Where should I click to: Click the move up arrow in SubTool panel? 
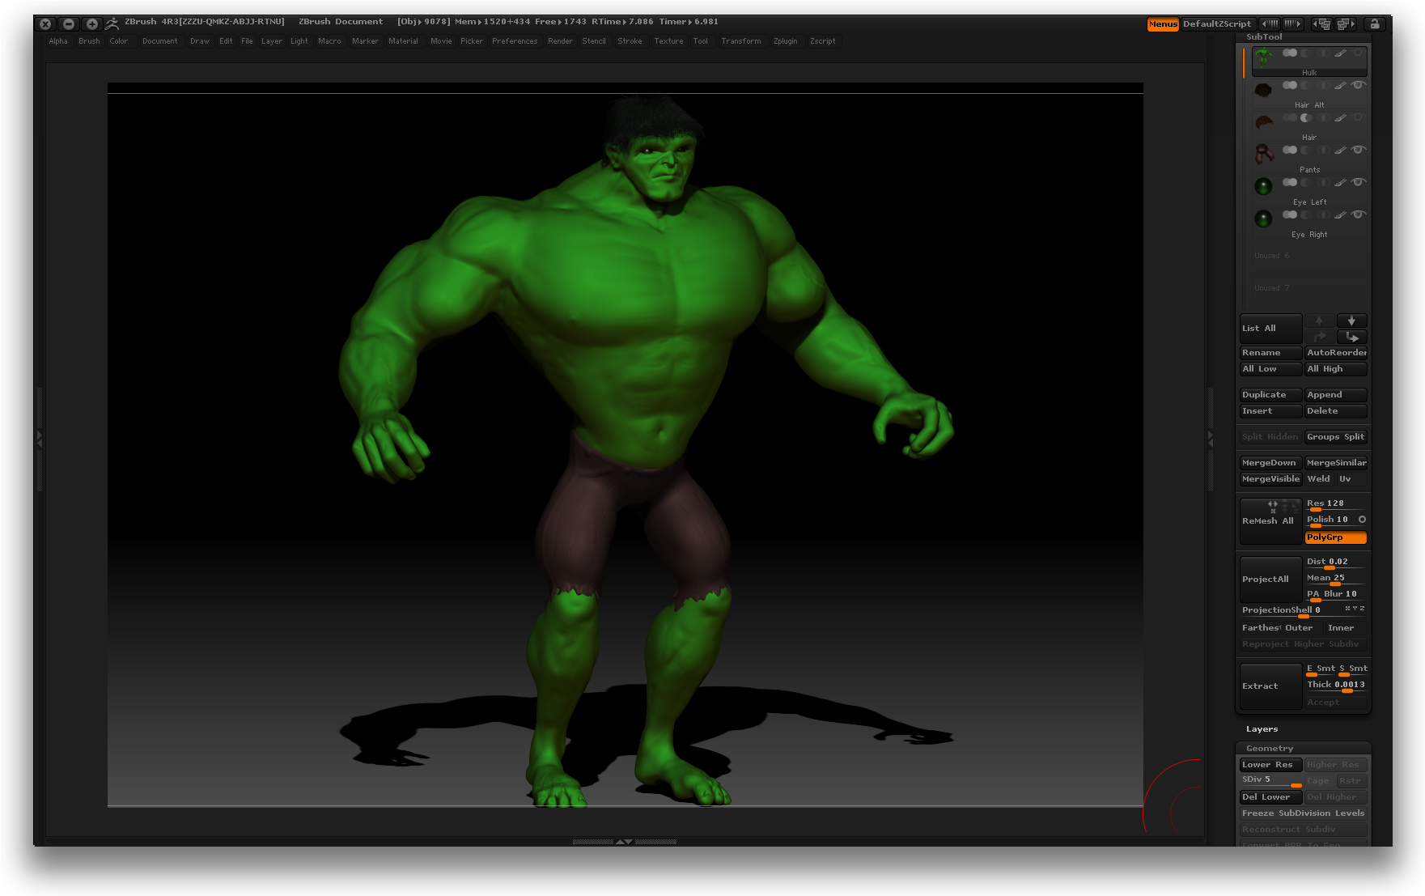1319,321
